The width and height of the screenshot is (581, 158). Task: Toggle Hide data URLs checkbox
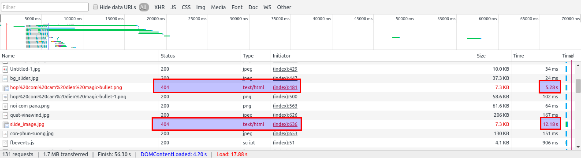(x=95, y=7)
